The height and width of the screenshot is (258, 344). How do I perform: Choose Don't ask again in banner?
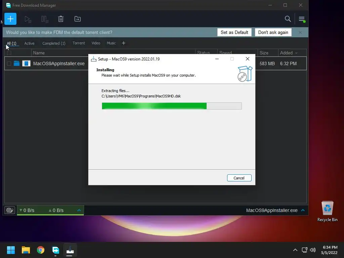[273, 32]
